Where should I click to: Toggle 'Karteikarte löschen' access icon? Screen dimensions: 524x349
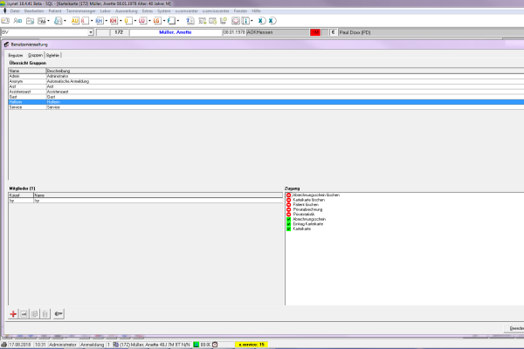point(288,200)
